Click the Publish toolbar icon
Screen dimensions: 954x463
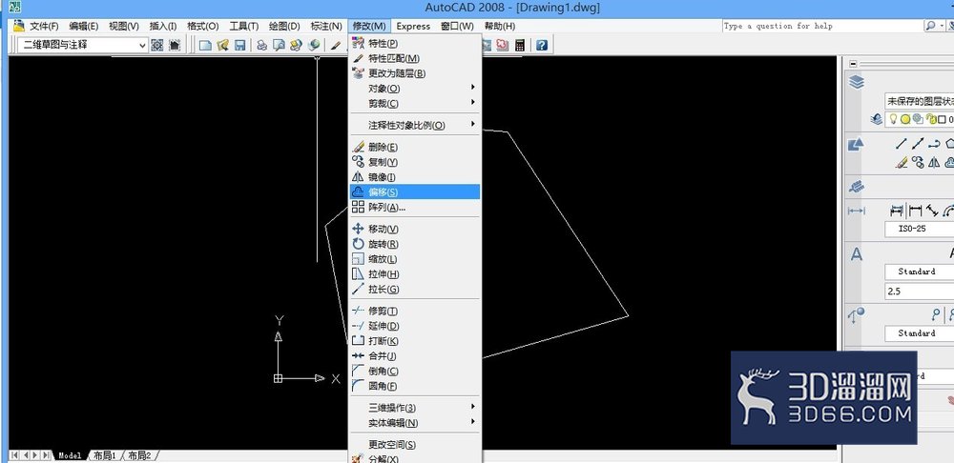coord(297,45)
